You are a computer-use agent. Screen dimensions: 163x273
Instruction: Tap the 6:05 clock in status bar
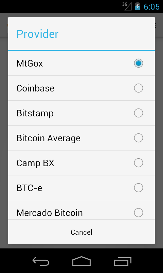coord(151,6)
